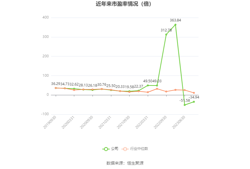
Task: Click the -51.58 lowest data point
Action: pos(185,105)
